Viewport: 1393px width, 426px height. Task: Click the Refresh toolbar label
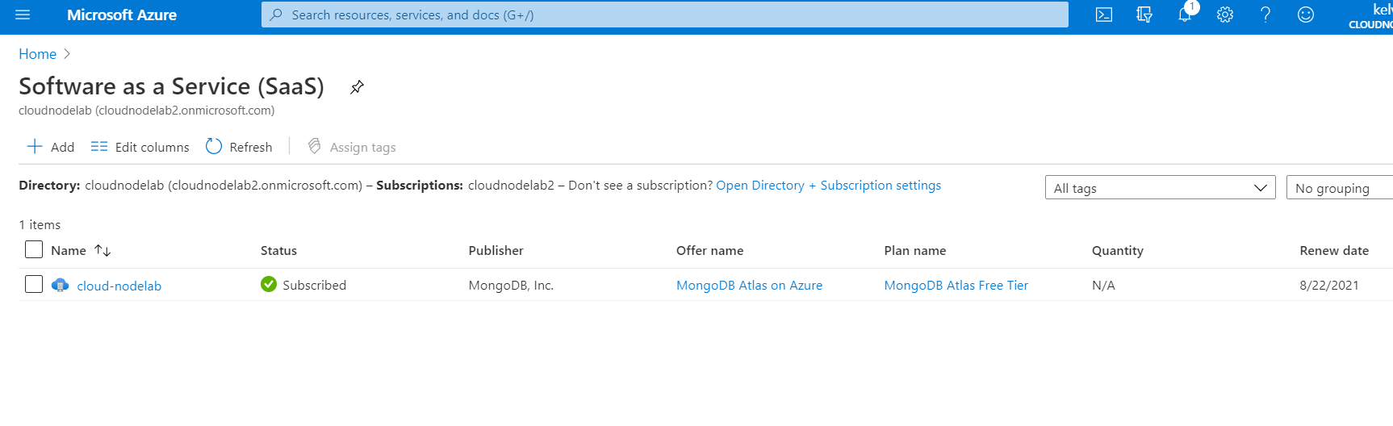(251, 147)
